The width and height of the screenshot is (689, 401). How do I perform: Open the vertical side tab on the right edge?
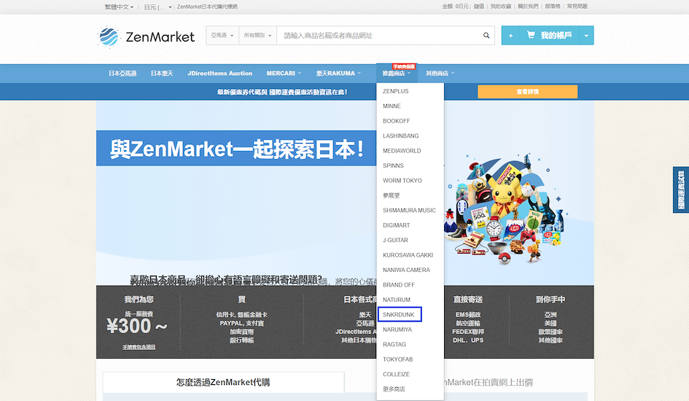(681, 190)
